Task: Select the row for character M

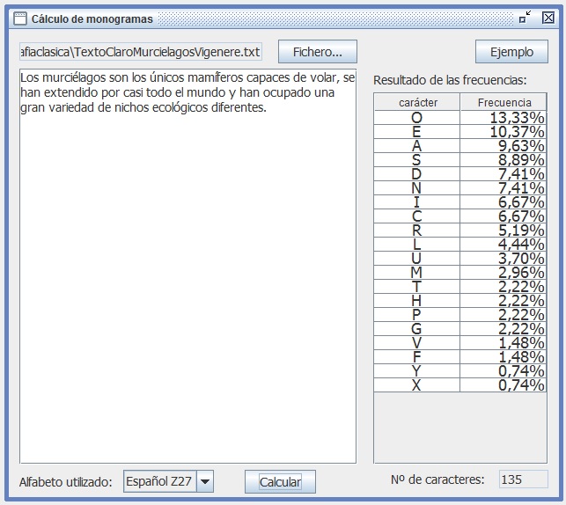Action: 417,273
